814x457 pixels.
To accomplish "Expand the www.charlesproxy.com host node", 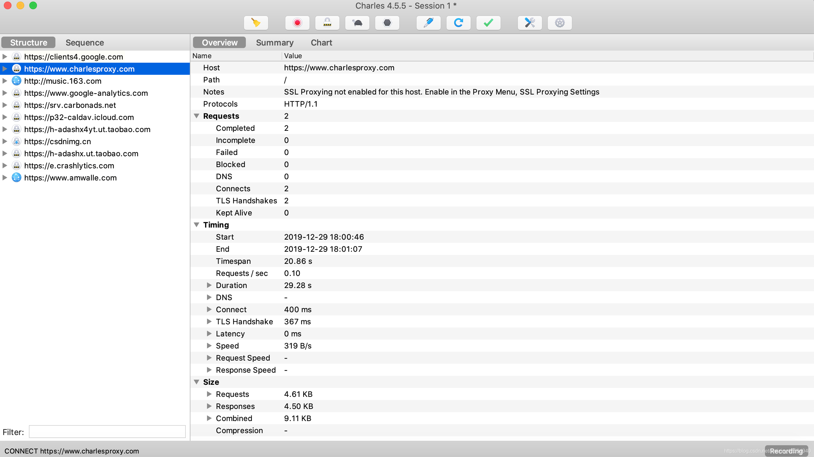I will pos(5,69).
